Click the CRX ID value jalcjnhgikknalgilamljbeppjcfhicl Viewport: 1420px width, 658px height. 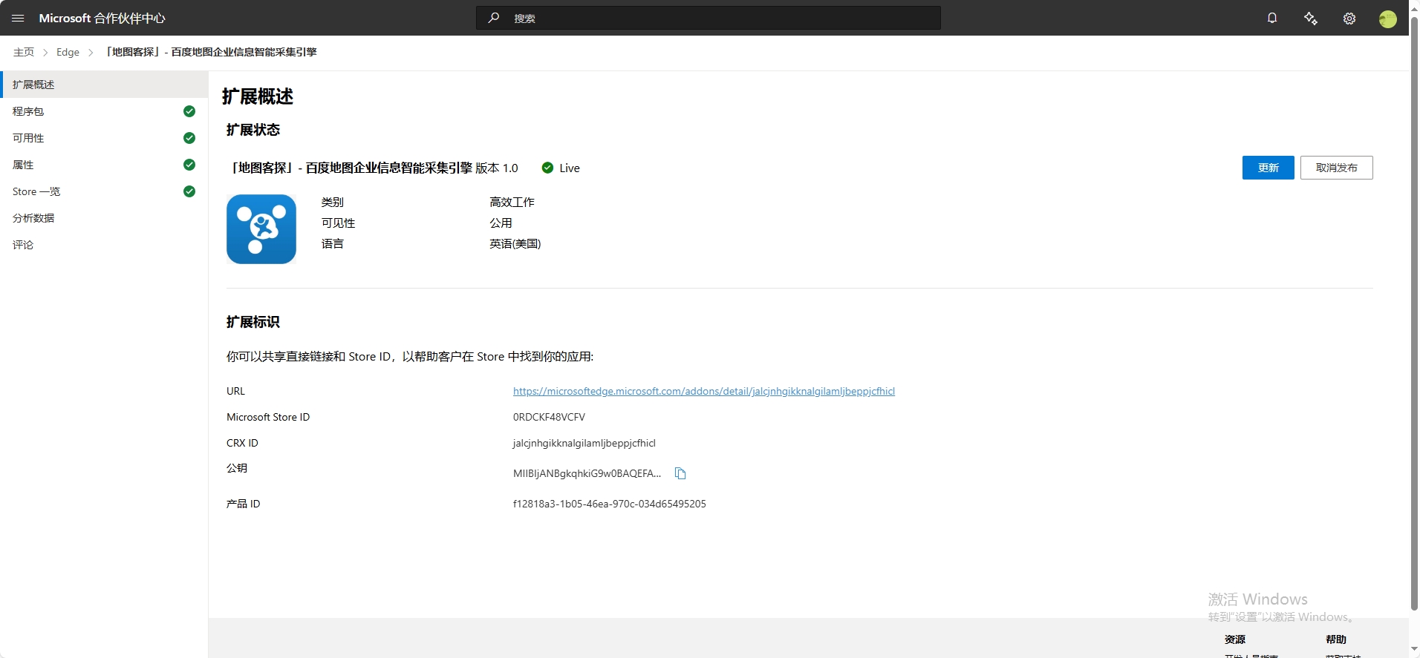[584, 443]
